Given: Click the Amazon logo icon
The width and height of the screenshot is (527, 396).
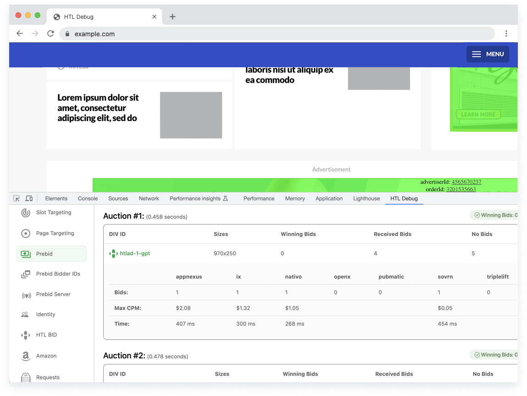Looking at the screenshot, I should click(26, 356).
